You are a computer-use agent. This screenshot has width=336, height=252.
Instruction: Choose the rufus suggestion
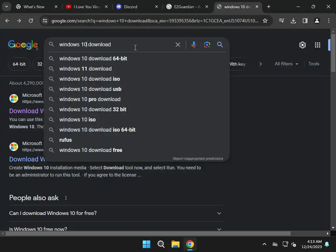pos(137,140)
